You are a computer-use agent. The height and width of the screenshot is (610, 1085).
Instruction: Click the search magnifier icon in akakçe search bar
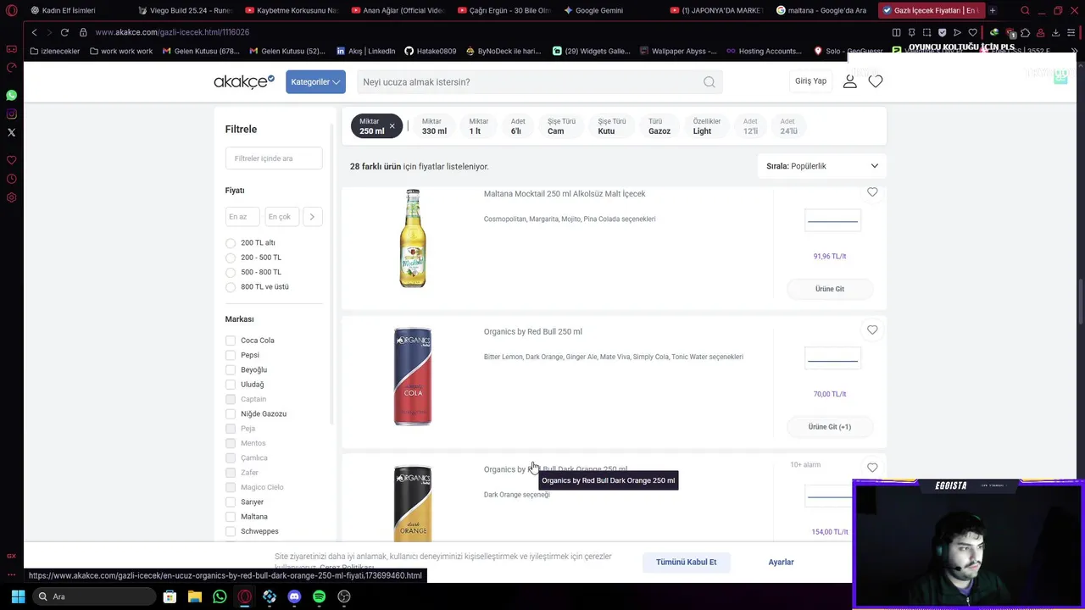(x=709, y=82)
